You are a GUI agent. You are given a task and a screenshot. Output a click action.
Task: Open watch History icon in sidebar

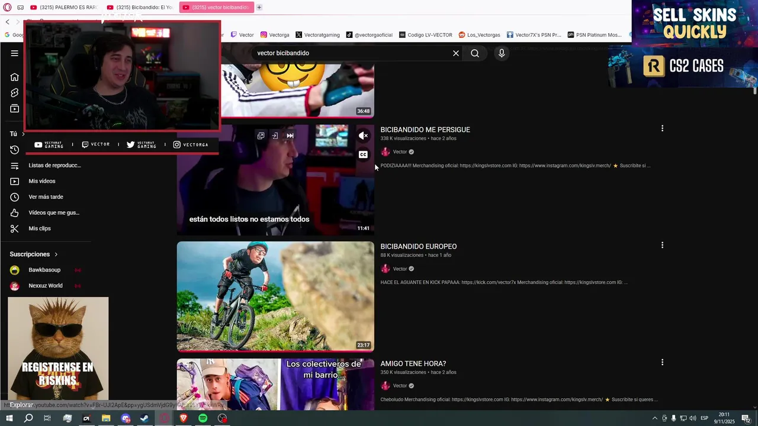14,150
